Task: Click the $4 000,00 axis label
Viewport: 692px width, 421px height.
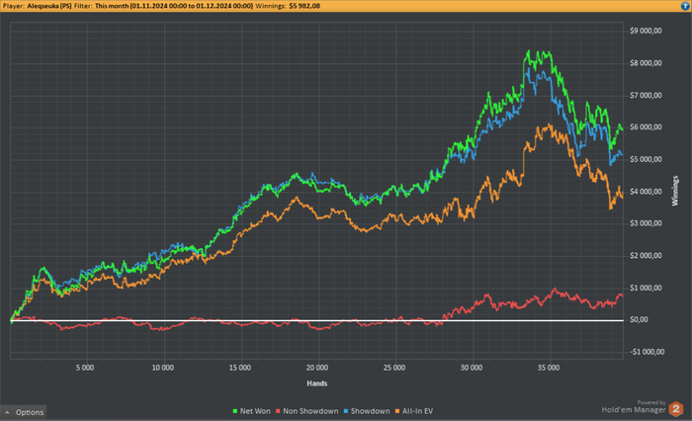Action: [646, 191]
